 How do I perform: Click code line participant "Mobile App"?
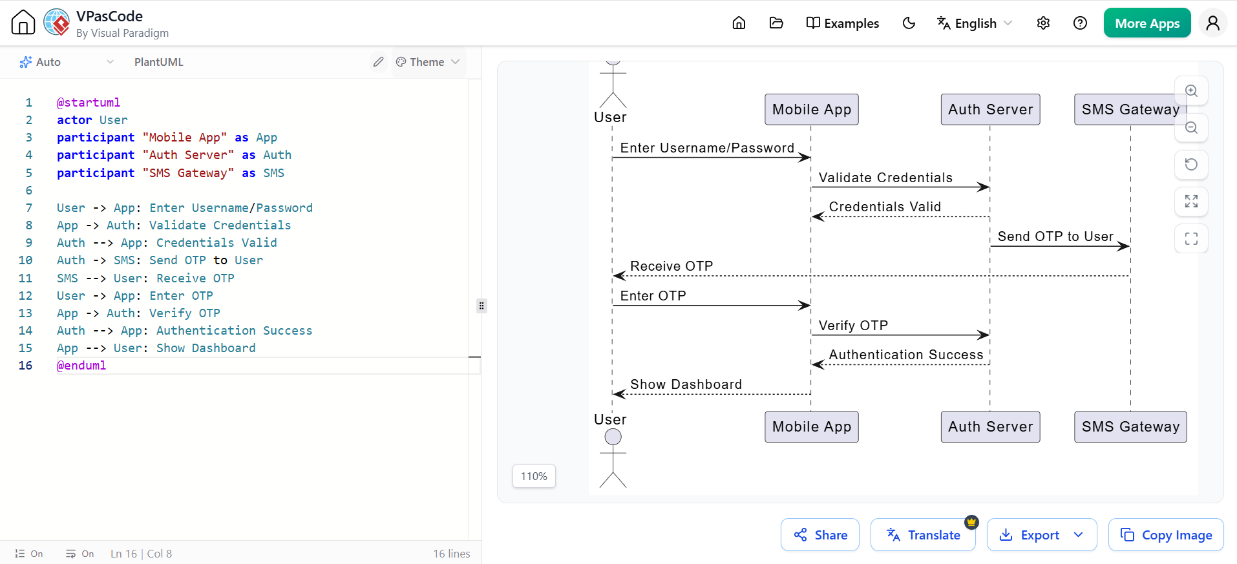167,138
